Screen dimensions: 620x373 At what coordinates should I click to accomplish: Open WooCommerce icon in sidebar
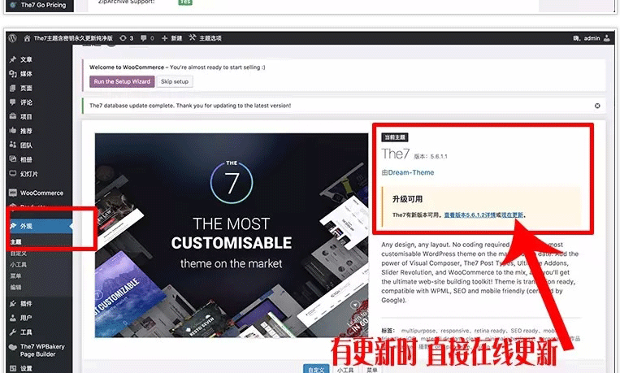coord(13,193)
